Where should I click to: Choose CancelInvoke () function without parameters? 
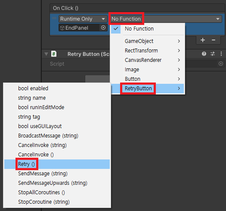point(57,155)
